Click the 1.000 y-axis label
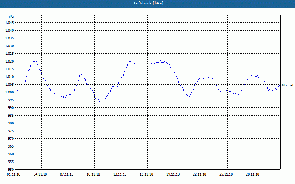The width and height of the screenshot is (295, 184). point(10,92)
